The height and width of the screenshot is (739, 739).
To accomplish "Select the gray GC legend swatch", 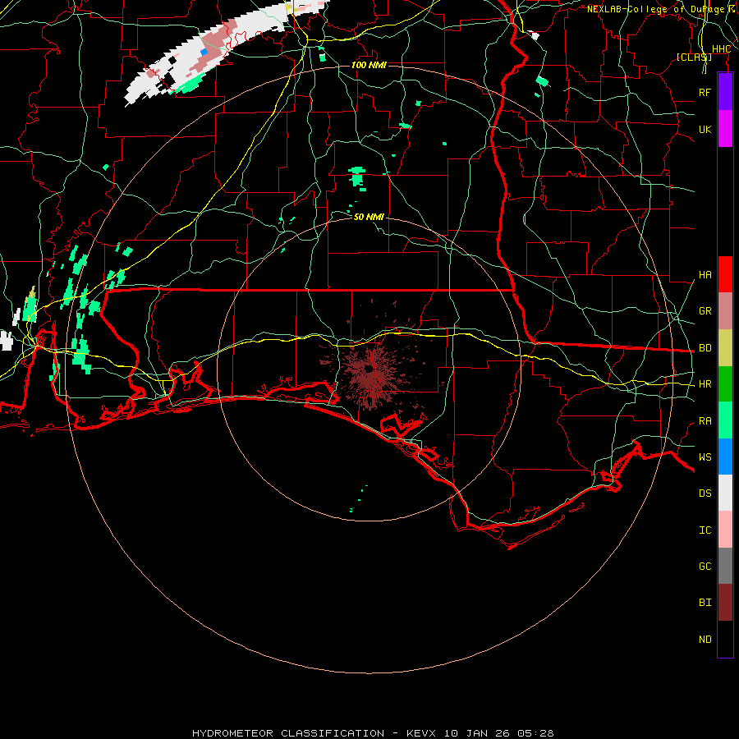I will click(x=725, y=566).
